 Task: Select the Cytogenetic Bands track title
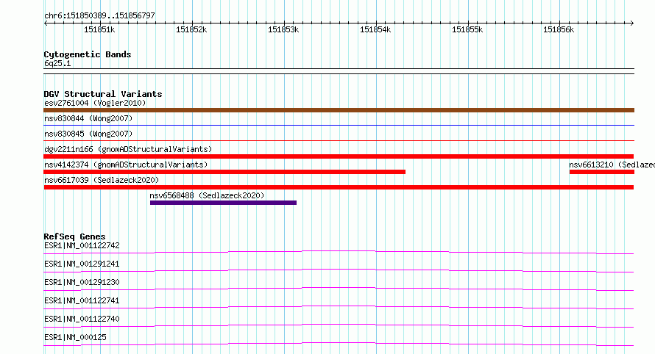tap(88, 54)
